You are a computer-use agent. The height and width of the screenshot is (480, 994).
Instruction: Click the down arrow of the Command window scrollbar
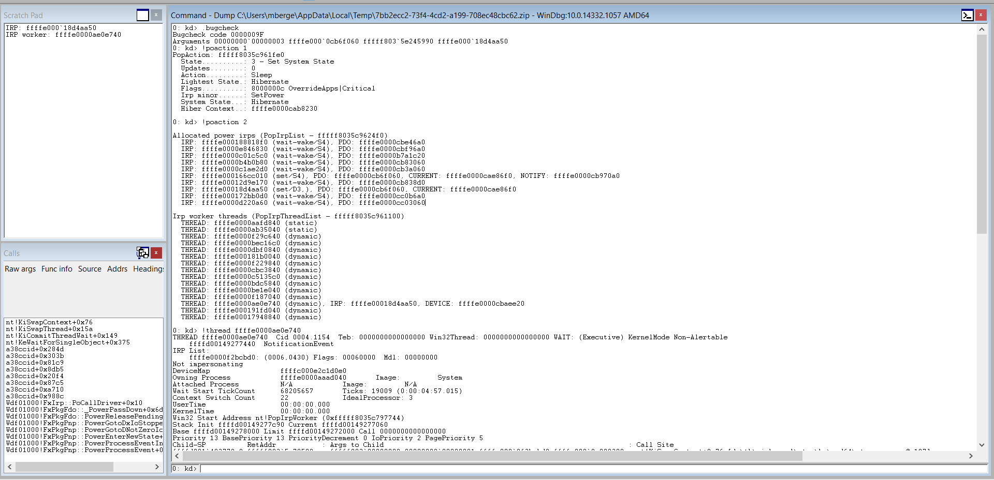[x=982, y=444]
